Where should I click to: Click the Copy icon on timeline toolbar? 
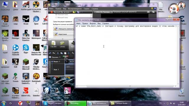click(61, 53)
